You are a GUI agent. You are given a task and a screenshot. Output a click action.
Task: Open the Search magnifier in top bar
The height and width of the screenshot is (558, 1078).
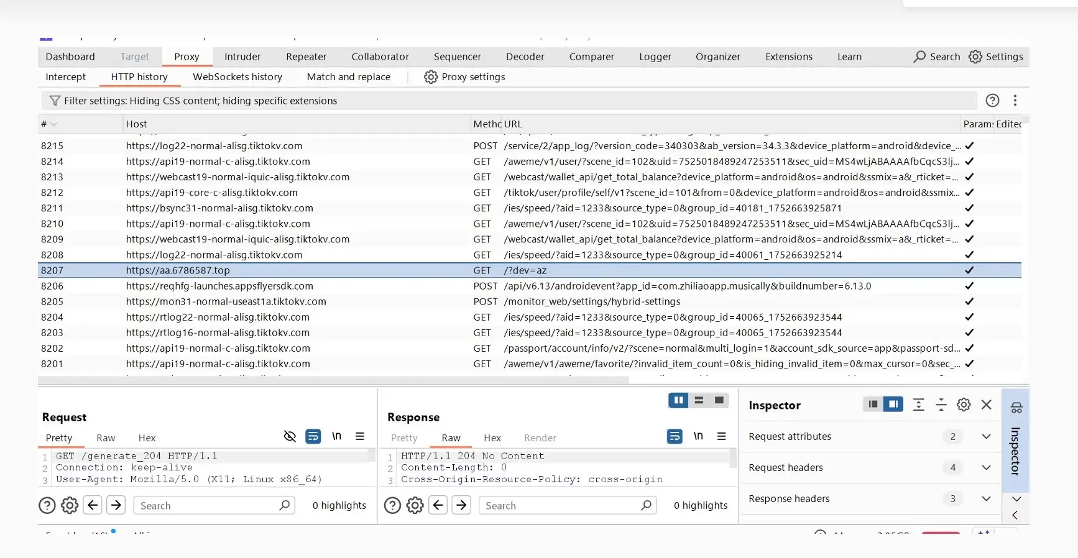point(919,57)
